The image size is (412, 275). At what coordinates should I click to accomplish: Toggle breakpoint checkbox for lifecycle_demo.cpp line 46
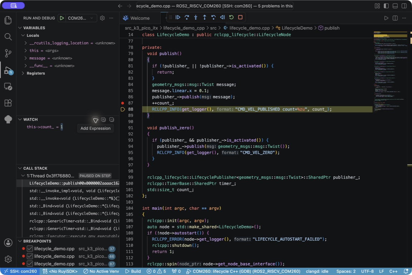pos(30,256)
